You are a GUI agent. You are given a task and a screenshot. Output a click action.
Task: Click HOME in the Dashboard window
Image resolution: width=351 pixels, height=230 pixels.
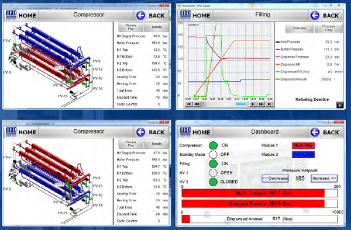coord(201,133)
